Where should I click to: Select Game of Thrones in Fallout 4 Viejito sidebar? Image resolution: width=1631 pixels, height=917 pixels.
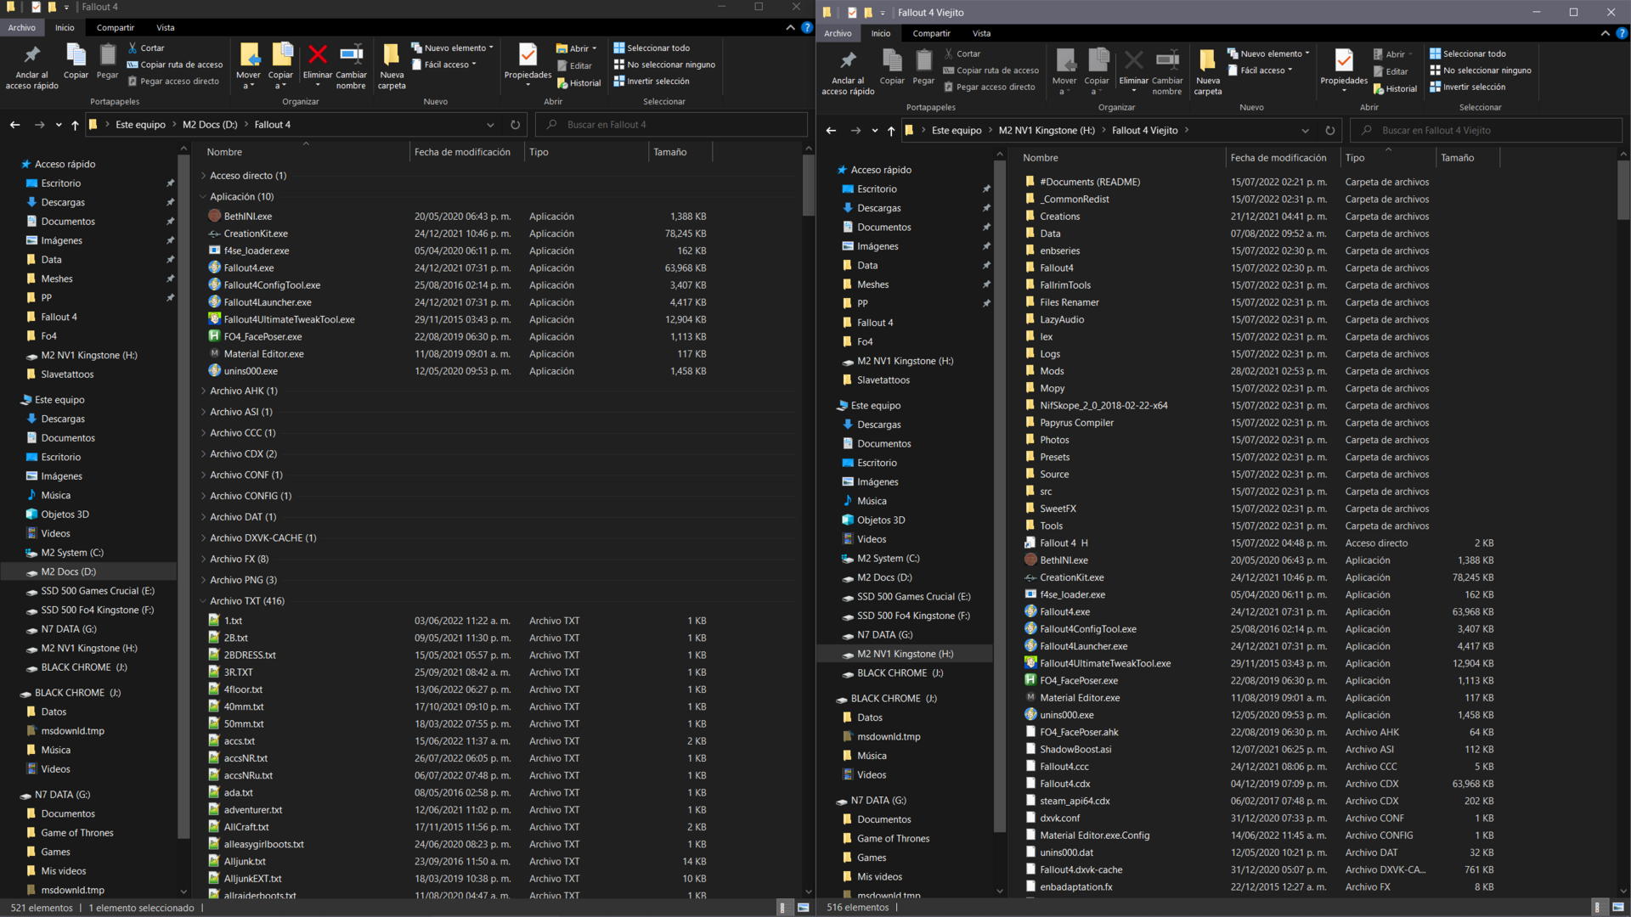click(893, 839)
